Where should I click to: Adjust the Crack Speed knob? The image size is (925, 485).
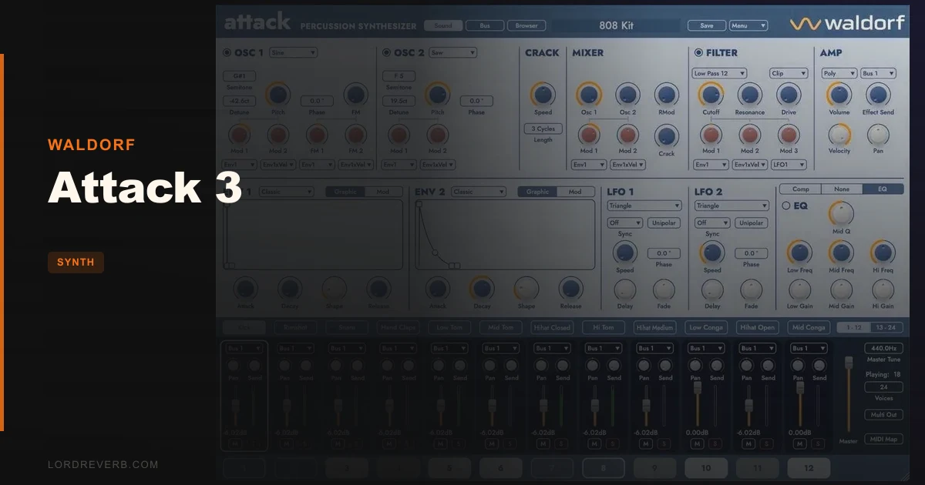pos(543,95)
